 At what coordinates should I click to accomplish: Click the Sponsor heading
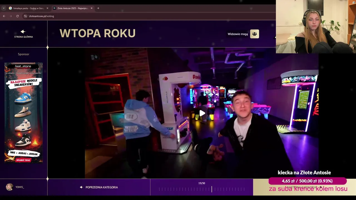pos(24,54)
